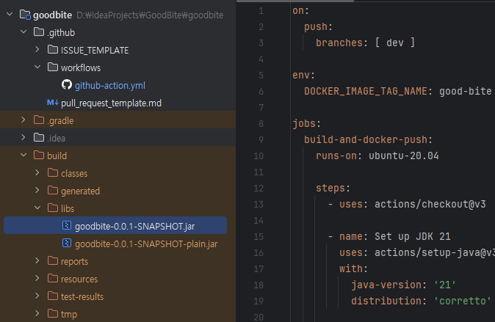Collapse the libs folder chevron

pos(37,208)
